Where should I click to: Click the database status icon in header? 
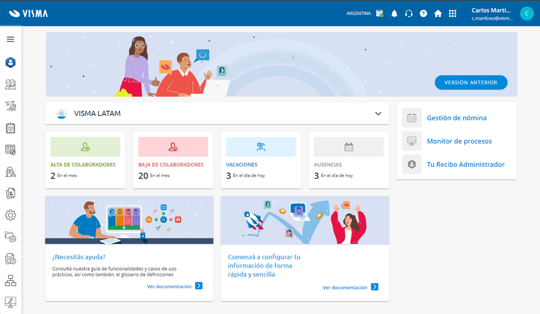[379, 13]
